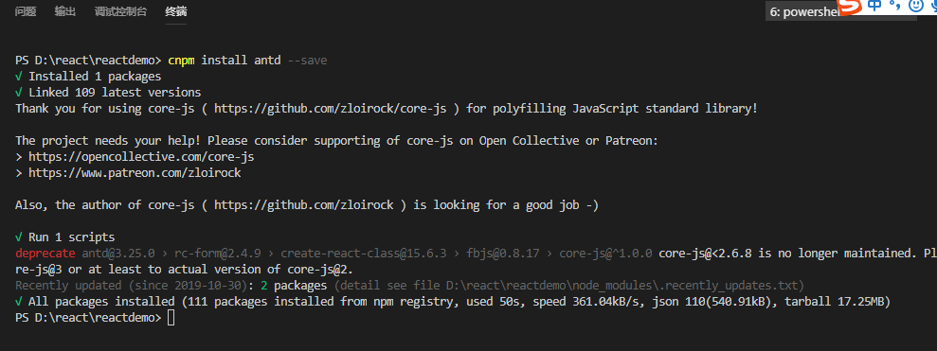The width and height of the screenshot is (937, 351).
Task: Open the github.com/zloirock/core-js link
Action: 331,109
